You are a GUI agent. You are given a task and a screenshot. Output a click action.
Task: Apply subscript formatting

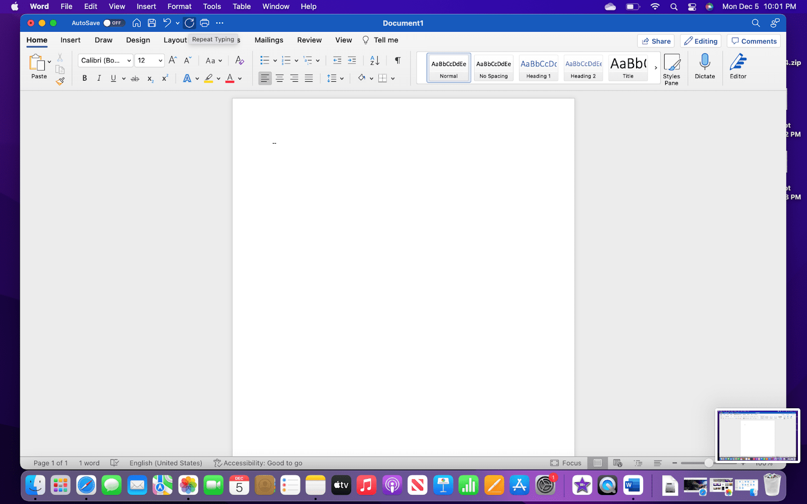click(x=150, y=79)
